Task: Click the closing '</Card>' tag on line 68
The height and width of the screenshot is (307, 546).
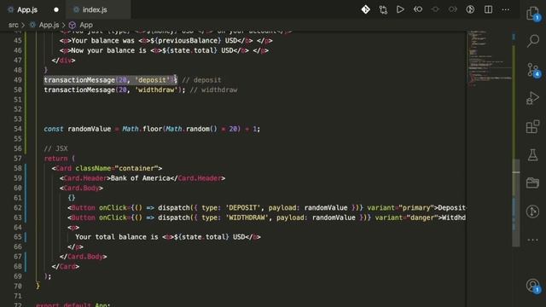Action: tap(66, 267)
